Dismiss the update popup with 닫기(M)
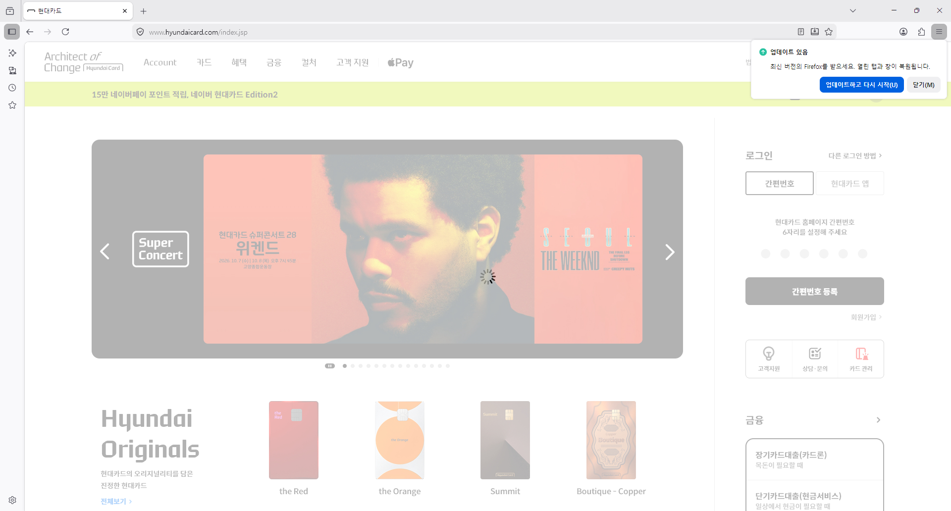 (924, 85)
